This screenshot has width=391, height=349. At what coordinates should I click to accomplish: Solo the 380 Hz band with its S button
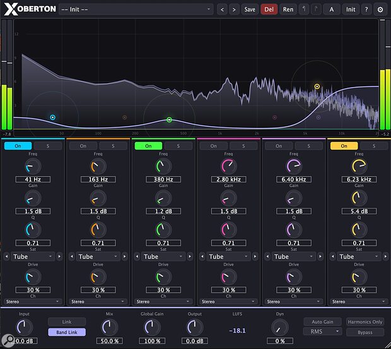(178, 146)
